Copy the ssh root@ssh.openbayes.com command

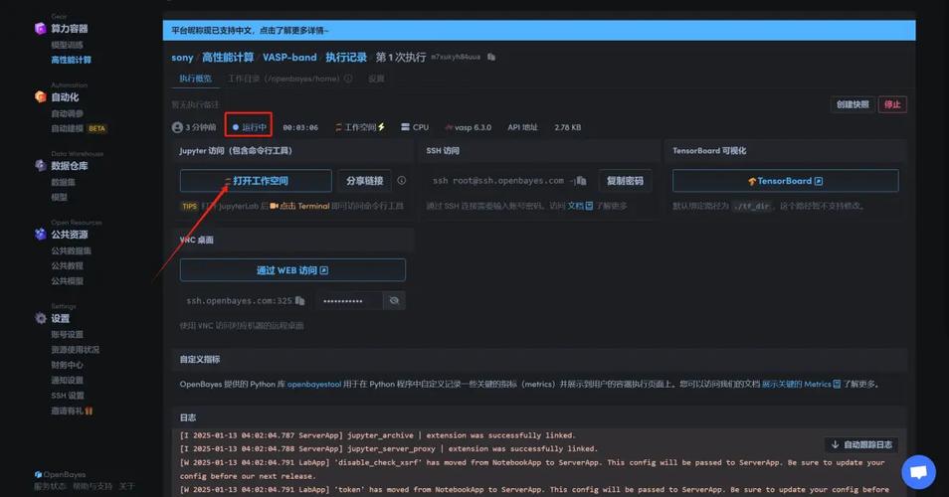point(581,181)
